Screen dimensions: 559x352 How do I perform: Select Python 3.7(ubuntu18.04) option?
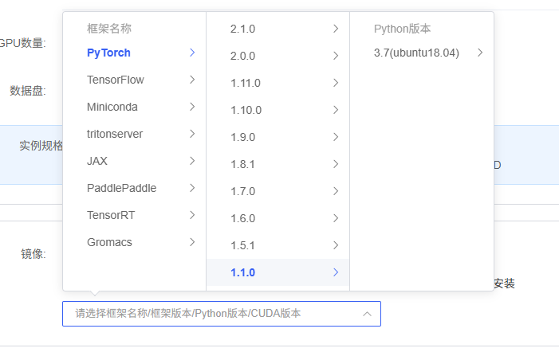coord(422,53)
